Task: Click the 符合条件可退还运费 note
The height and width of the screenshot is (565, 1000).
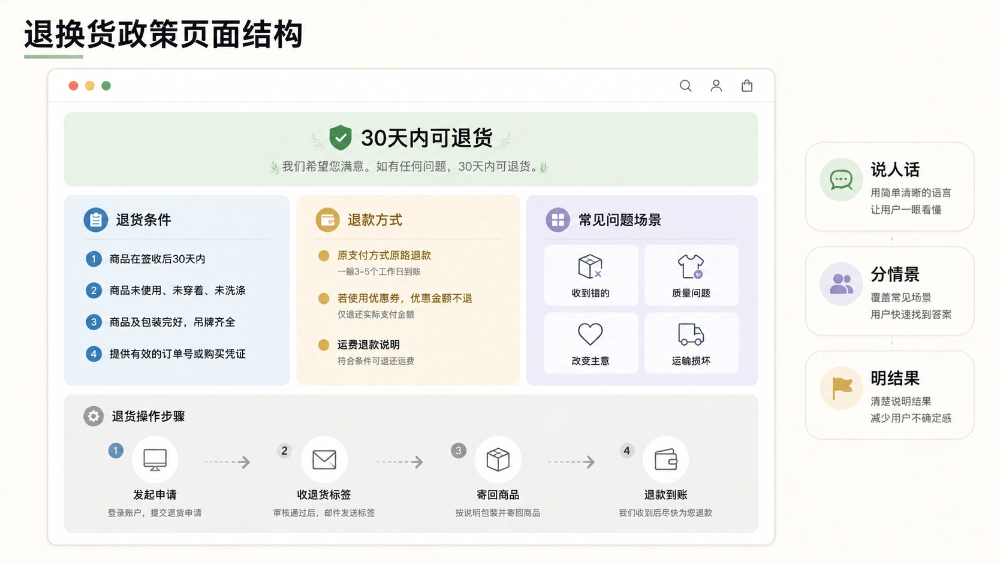Action: click(x=376, y=361)
